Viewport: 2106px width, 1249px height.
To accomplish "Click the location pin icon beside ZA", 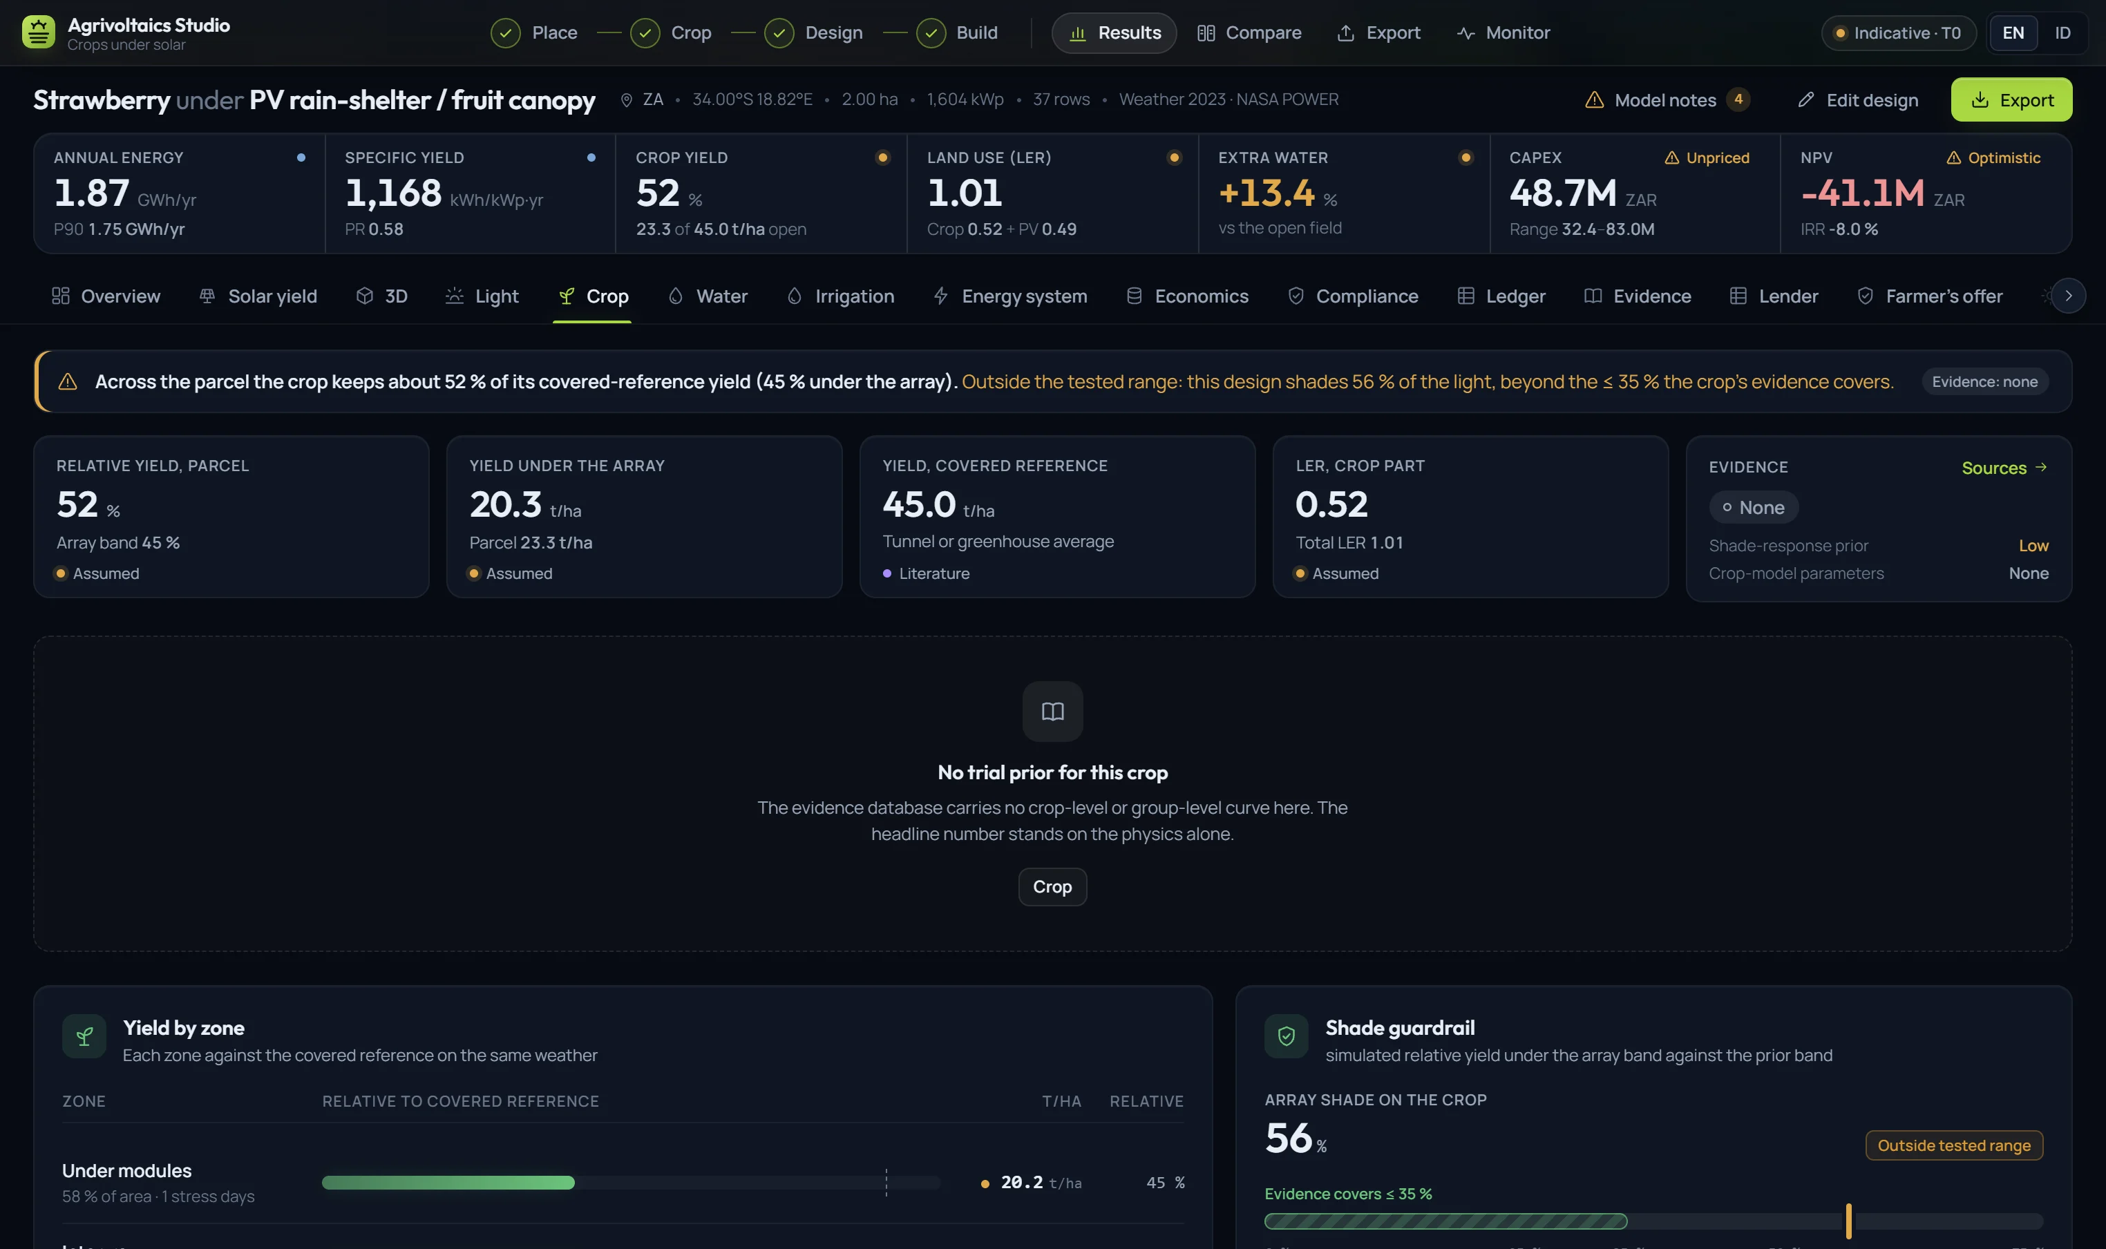I will click(x=626, y=100).
